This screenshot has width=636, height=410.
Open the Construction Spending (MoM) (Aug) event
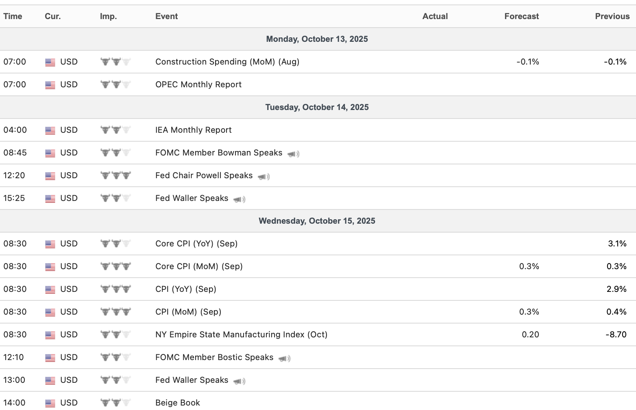tap(227, 62)
